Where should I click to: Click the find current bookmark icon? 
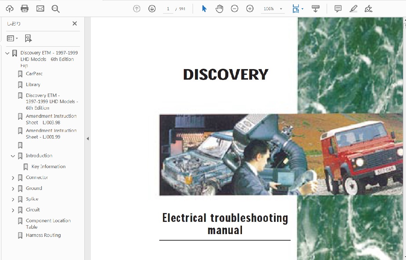[x=28, y=38]
